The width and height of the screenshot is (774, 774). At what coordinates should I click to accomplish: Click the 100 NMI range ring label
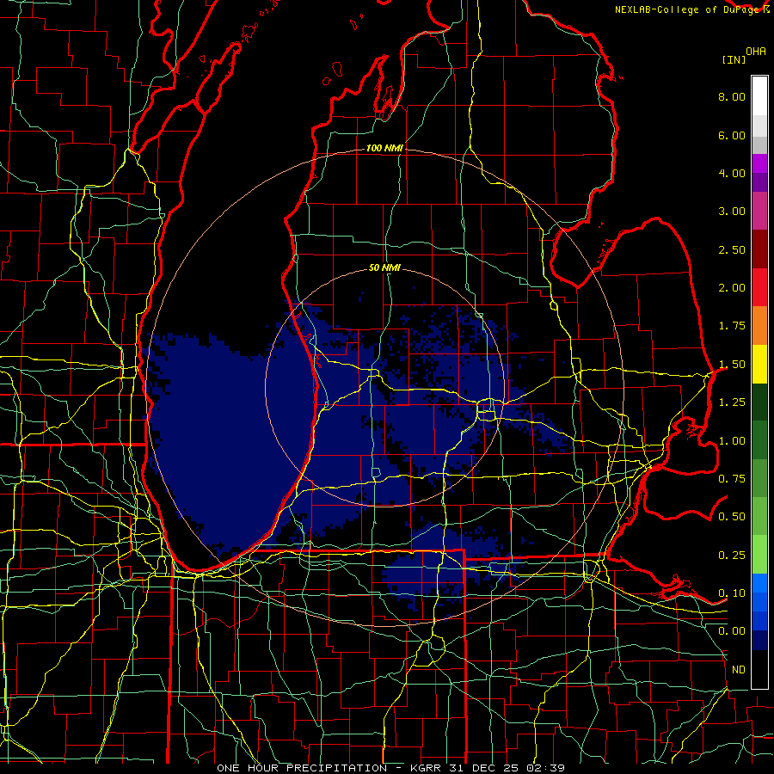coord(384,148)
